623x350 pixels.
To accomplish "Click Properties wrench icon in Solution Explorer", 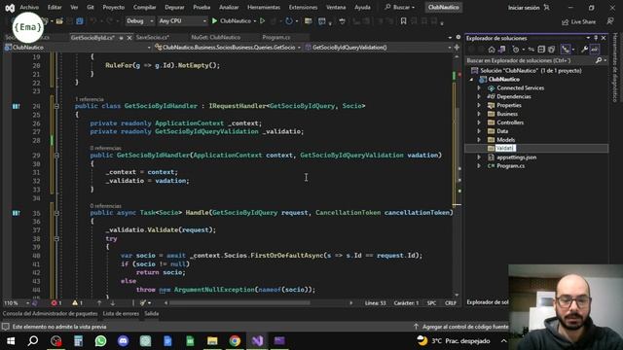I will click(584, 50).
